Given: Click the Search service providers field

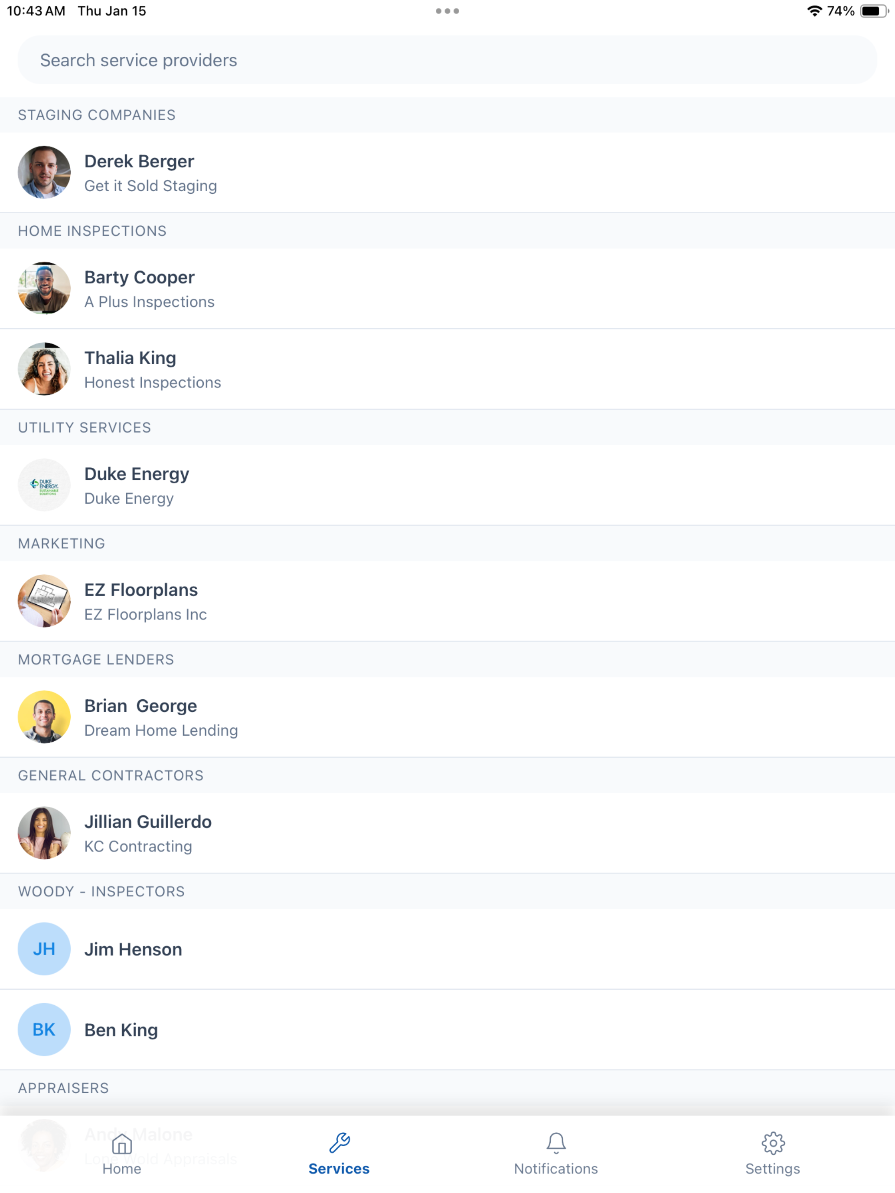Looking at the screenshot, I should pyautogui.click(x=447, y=60).
